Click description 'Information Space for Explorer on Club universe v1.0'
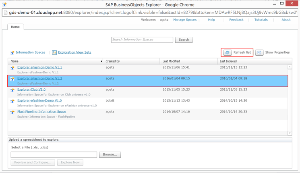Image resolution: width=300 pixels, height=173 pixels. point(54,94)
